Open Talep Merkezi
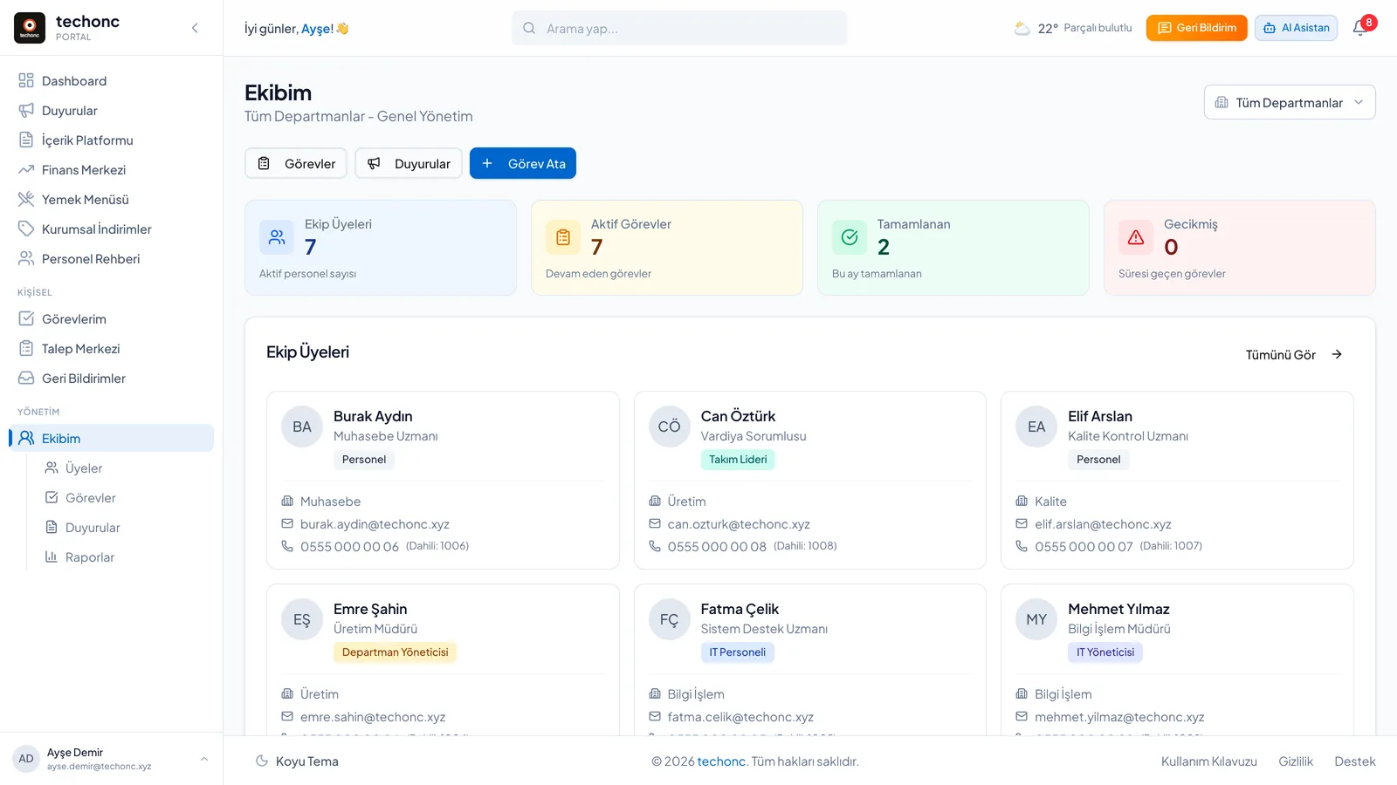The image size is (1397, 785). coord(112,349)
